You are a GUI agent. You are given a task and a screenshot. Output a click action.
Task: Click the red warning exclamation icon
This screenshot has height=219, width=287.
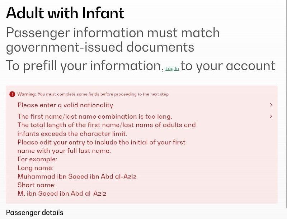click(x=12, y=94)
